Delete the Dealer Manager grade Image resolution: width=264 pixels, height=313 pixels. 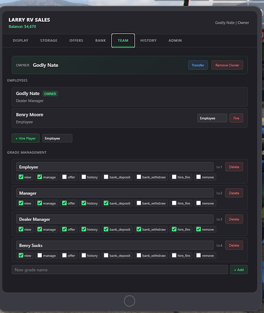[234, 219]
